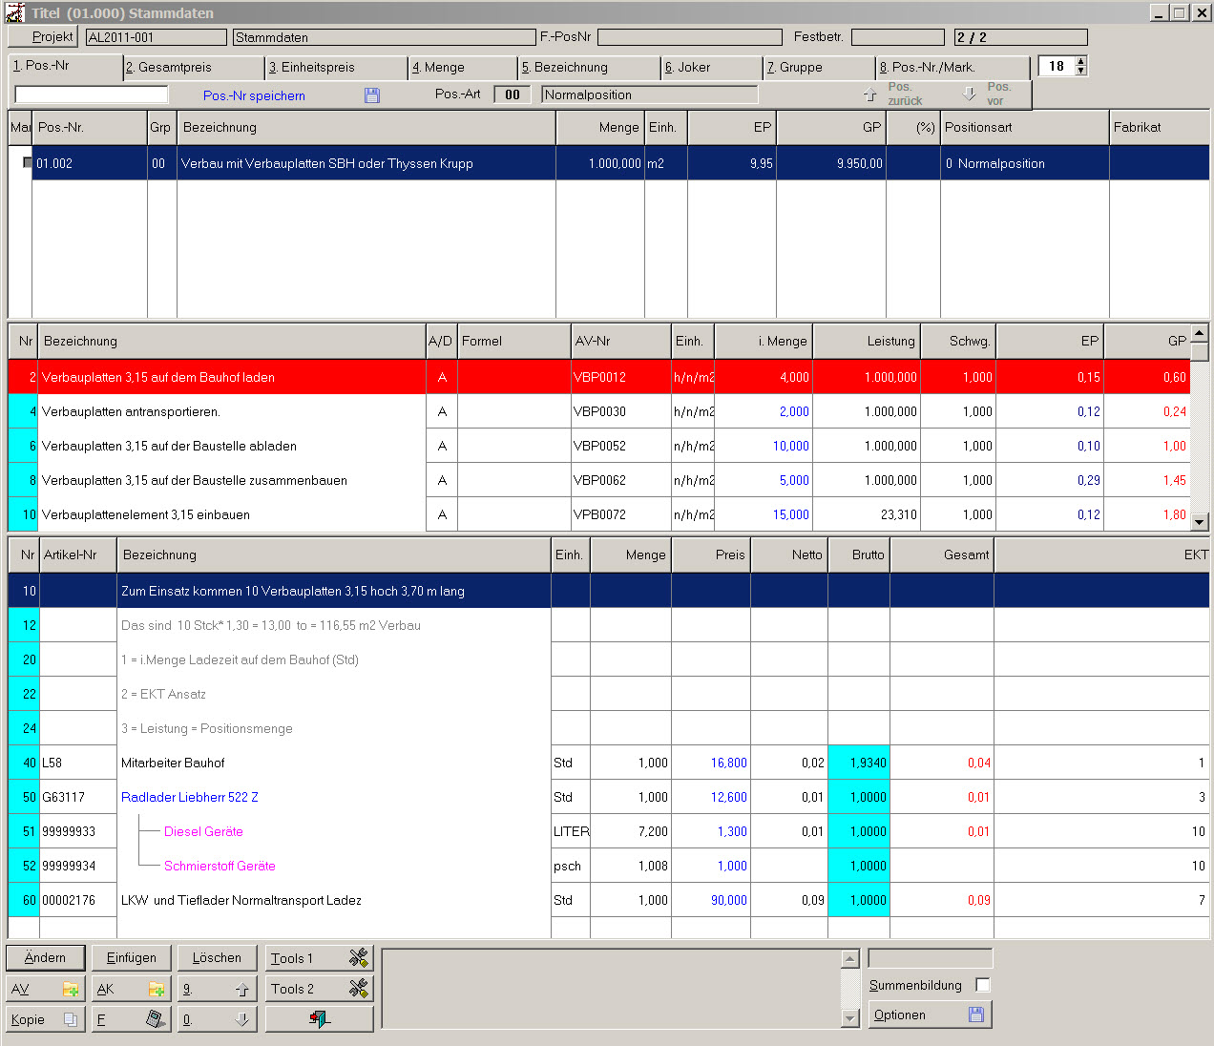
Task: Click the 9. up-arrow button
Action: point(217,989)
